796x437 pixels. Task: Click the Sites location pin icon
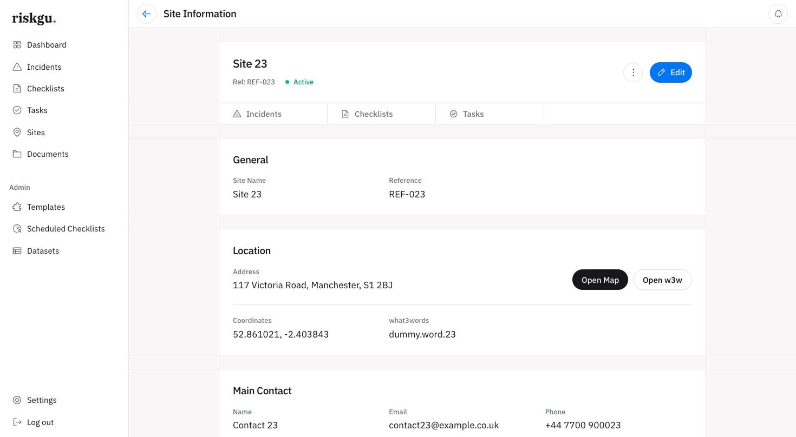[17, 133]
